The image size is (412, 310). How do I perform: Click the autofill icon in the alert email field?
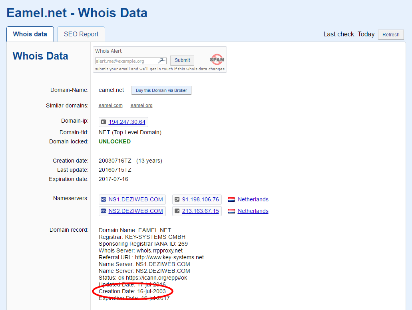[x=162, y=61]
